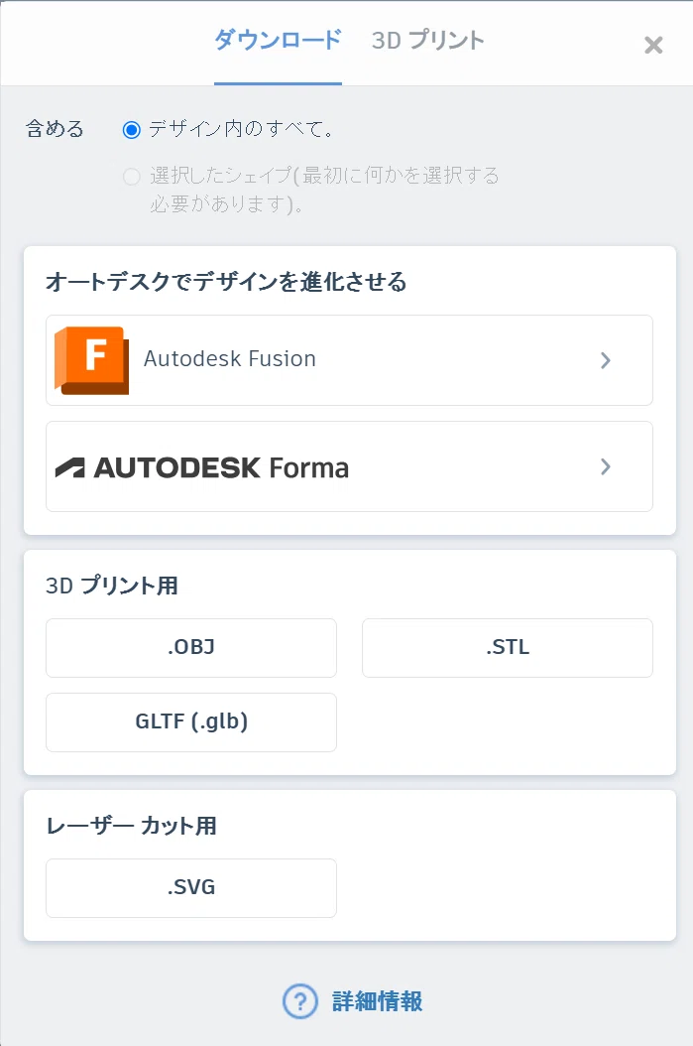
Task: Switch to the 3D プリント tab
Action: pyautogui.click(x=427, y=41)
